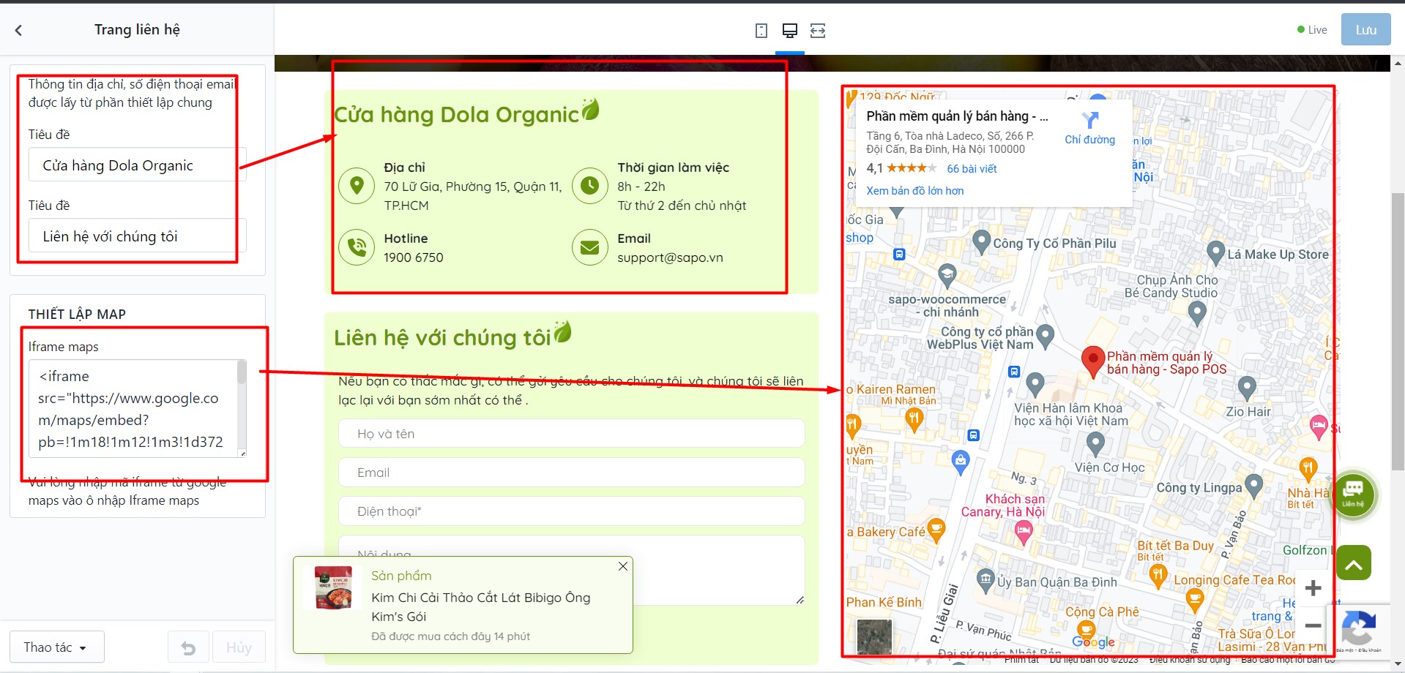
Task: Click the red Sapo POS map marker
Action: click(1093, 361)
